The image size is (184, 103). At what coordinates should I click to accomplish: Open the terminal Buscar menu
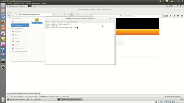63,22
